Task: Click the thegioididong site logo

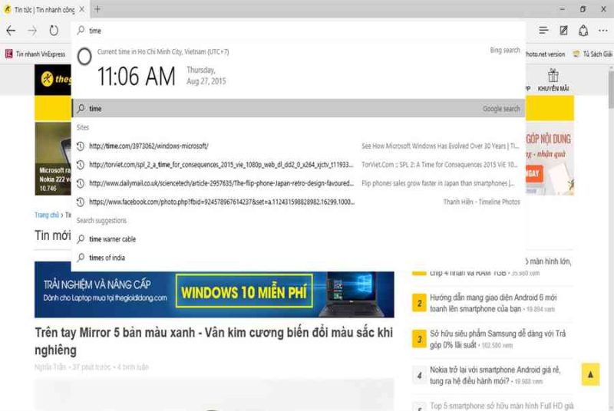Action: (53, 80)
